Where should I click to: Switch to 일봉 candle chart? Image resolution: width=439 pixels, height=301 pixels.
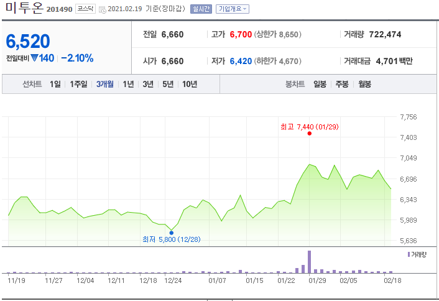pyautogui.click(x=320, y=84)
